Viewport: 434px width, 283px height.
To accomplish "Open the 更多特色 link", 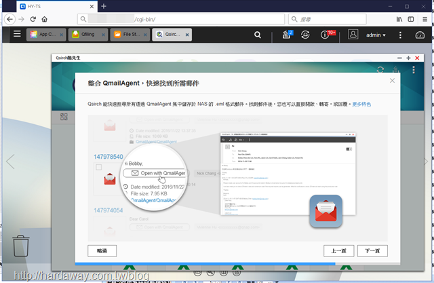I will [x=361, y=104].
